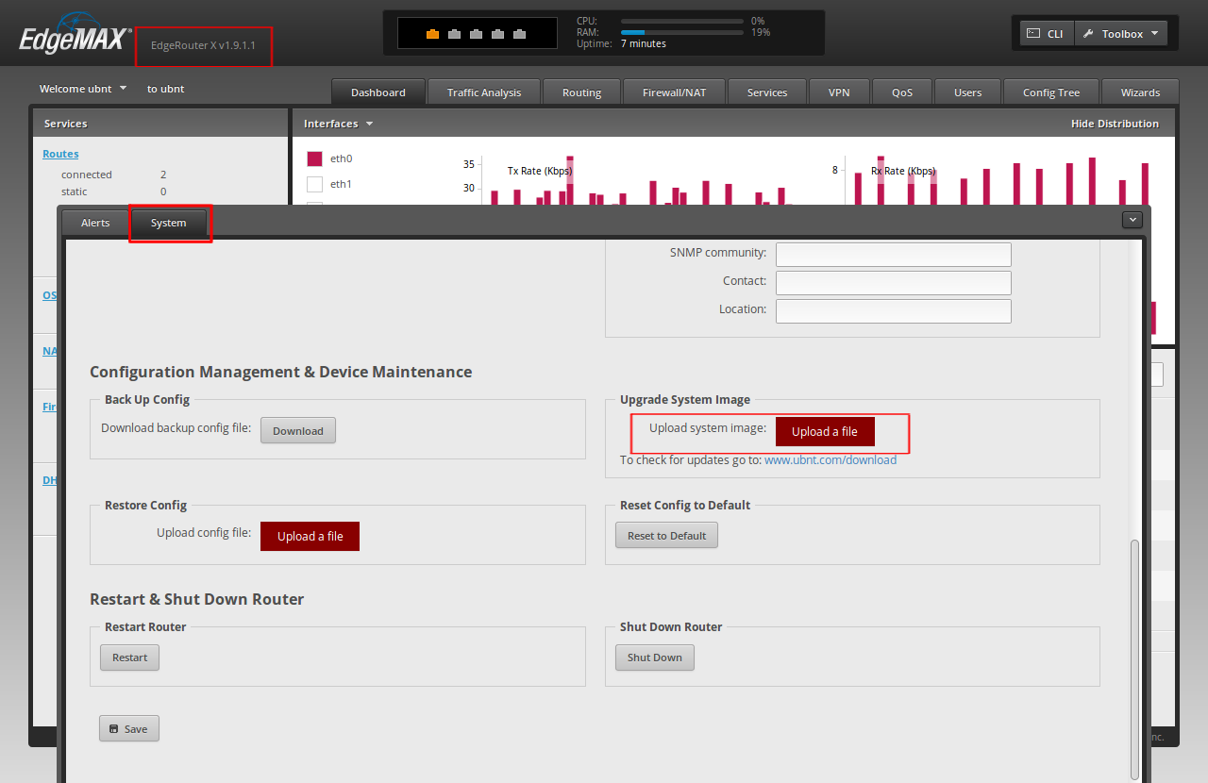Viewport: 1208px width, 783px height.
Task: Open the Traffic Analysis tab
Action: point(484,92)
